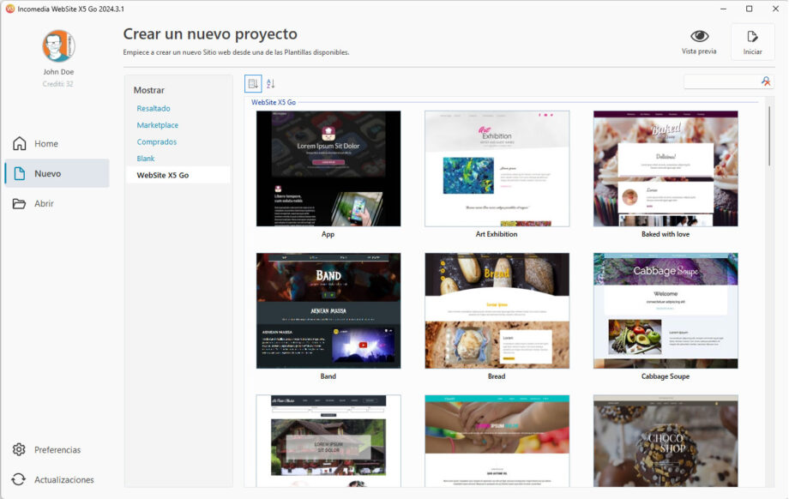Open the Abrir section
This screenshot has width=789, height=499.
point(57,204)
